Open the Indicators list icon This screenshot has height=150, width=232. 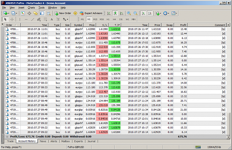coord(157,13)
